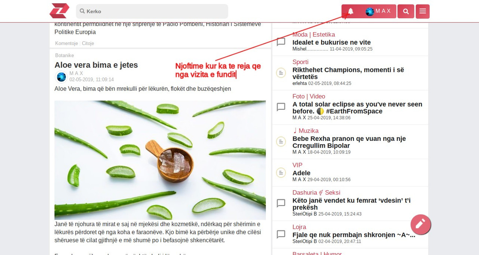The height and width of the screenshot is (255, 479).
Task: Click the article icon beside Adele topic
Action: pos(281,173)
